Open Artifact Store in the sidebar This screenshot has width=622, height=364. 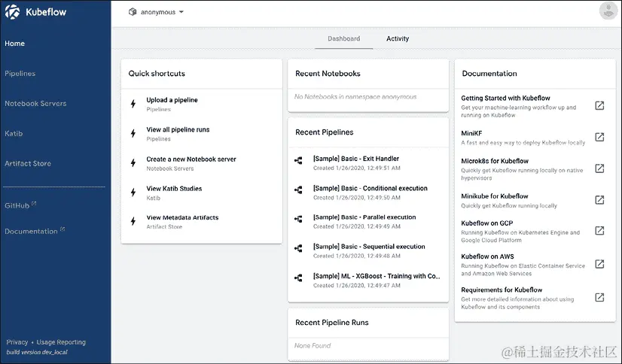(28, 164)
